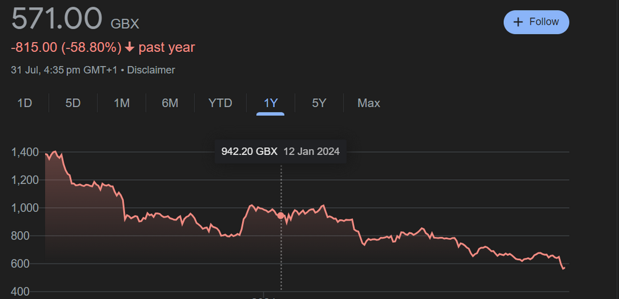Click the Follow button
619x299 pixels.
[536, 22]
